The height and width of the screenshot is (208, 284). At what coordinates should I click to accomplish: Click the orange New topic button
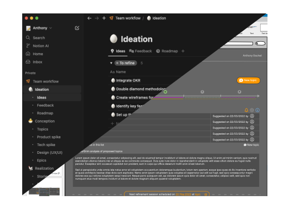(248, 80)
